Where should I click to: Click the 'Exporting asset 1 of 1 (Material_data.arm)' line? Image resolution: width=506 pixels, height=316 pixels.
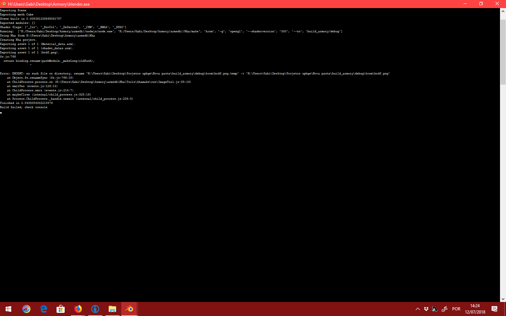tap(38, 44)
